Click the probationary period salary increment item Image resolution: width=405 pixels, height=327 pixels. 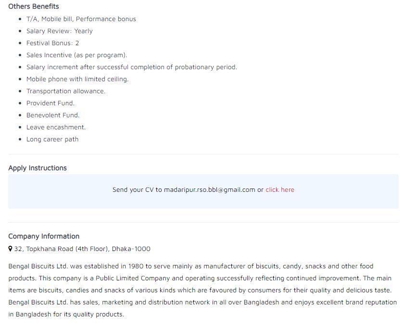(132, 67)
